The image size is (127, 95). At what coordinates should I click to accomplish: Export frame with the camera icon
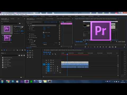tap(115, 47)
